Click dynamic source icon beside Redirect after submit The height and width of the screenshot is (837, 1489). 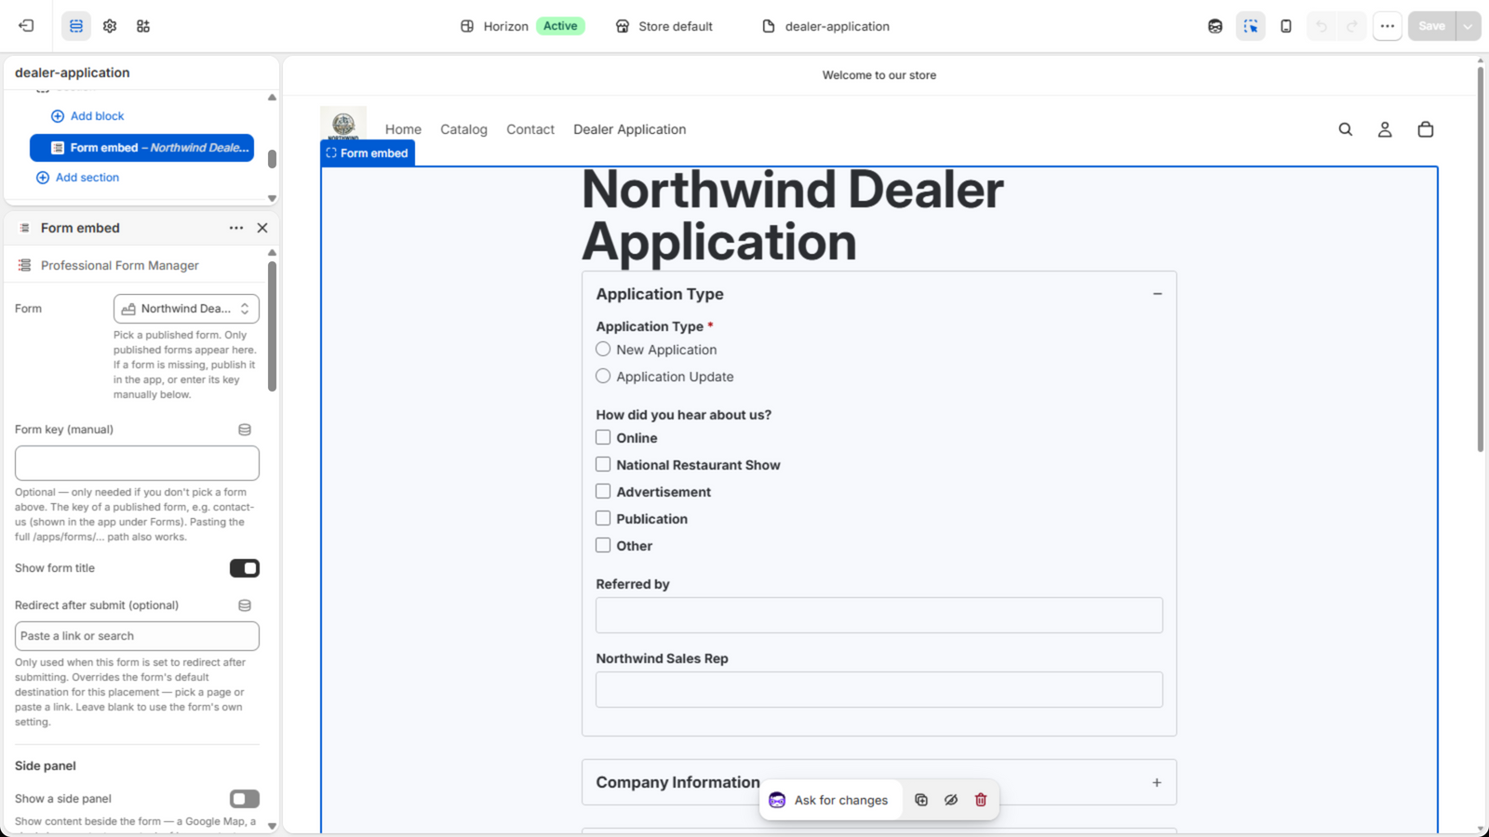(245, 605)
